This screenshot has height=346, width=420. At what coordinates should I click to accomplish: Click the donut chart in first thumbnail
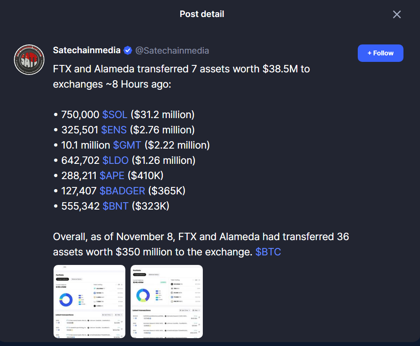[x=66, y=300]
